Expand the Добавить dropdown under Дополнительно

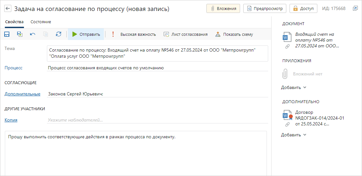[x=293, y=135]
